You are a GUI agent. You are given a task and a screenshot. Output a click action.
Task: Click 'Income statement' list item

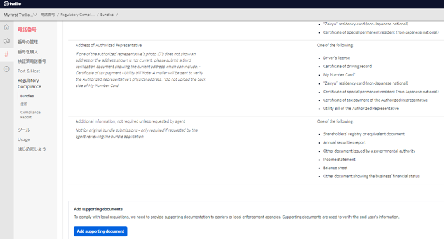click(339, 160)
